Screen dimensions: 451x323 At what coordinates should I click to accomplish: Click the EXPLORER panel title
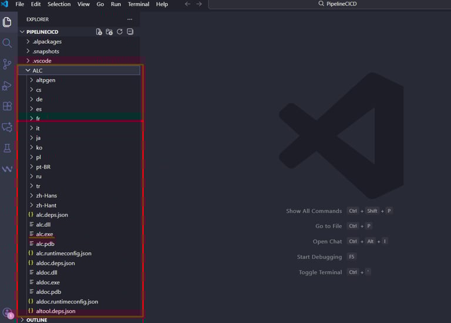(x=38, y=19)
